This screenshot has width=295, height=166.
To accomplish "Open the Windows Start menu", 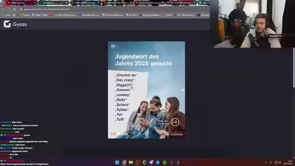I will click(117, 162).
